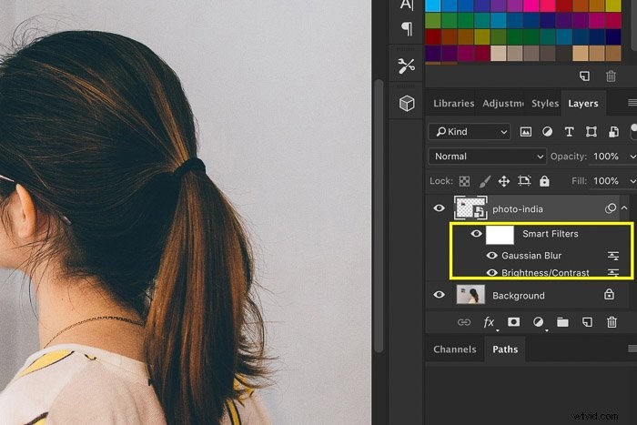Switch to the Channels tab
Screen dimensions: 637x425
click(x=455, y=349)
